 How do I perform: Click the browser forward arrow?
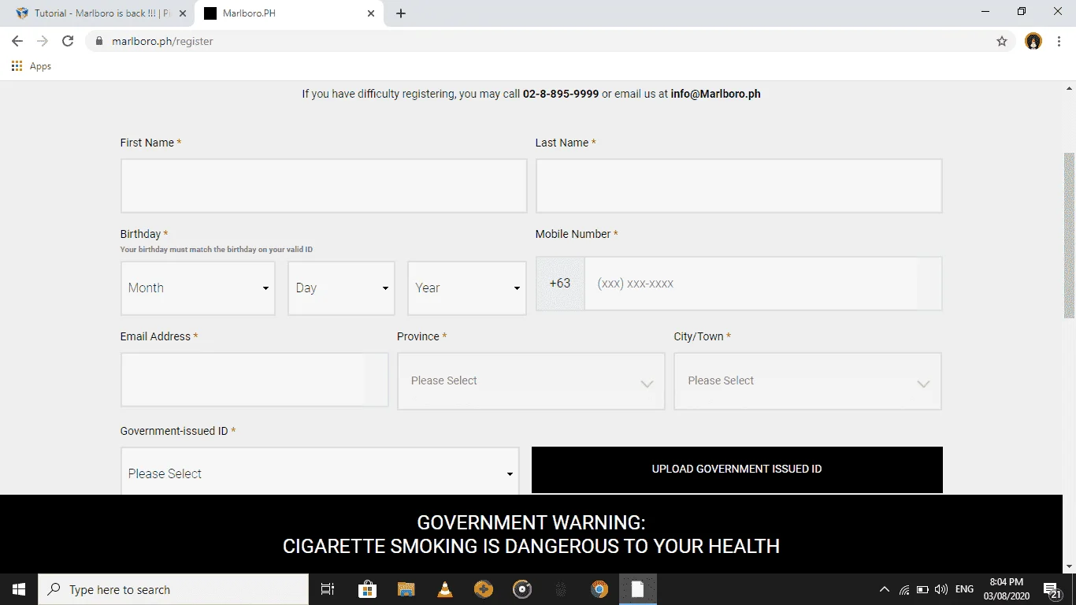point(43,41)
